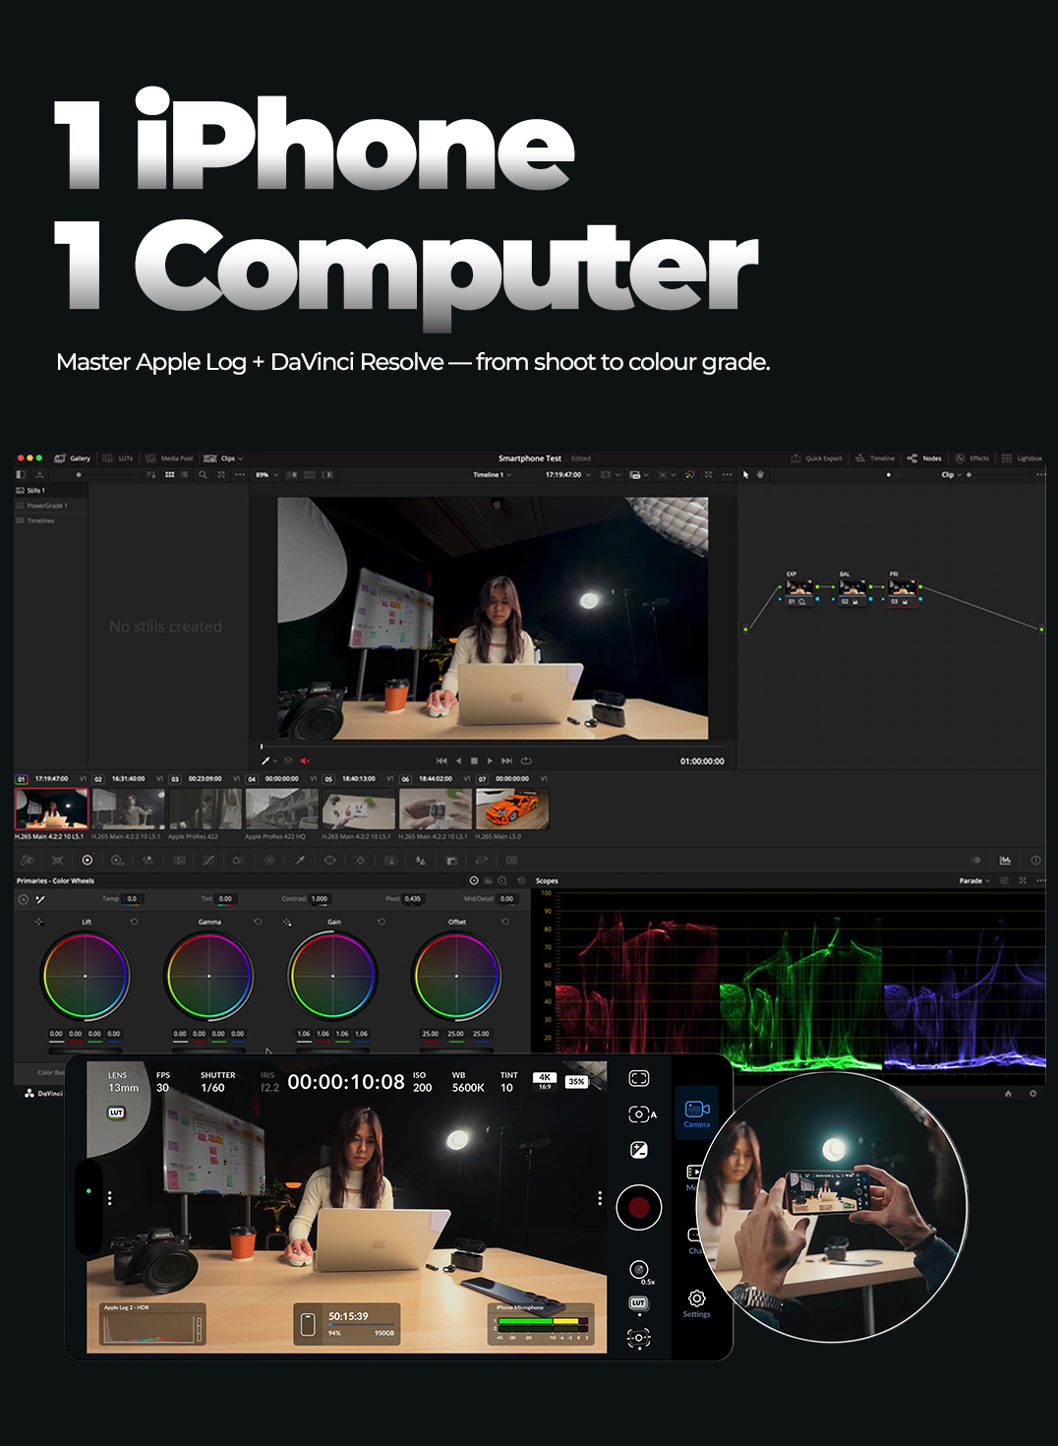Screen dimensions: 1058x1446
Task: Toggle loop playback in viewer
Action: click(x=526, y=761)
